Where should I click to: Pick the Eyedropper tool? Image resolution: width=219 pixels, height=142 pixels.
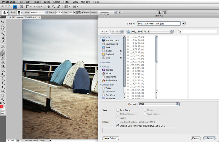click(x=3, y=42)
